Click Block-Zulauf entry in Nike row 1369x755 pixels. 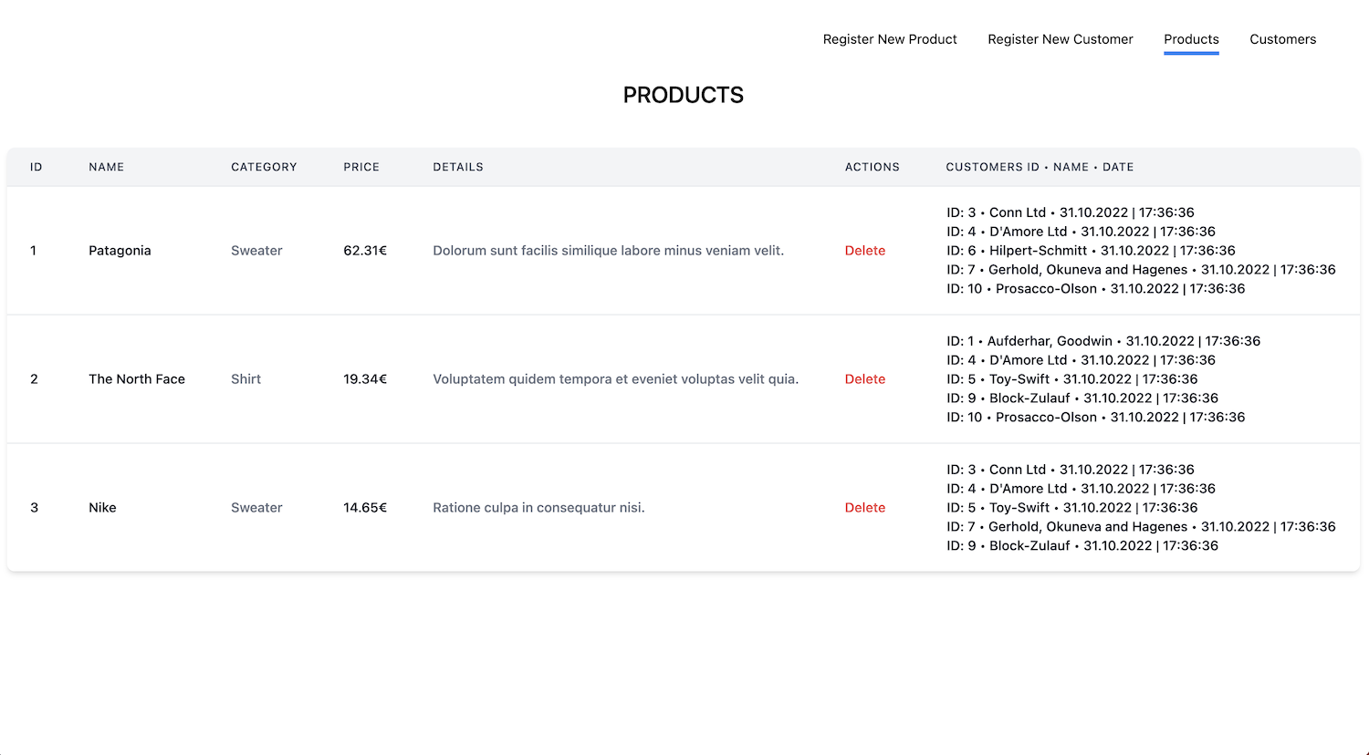(1082, 546)
